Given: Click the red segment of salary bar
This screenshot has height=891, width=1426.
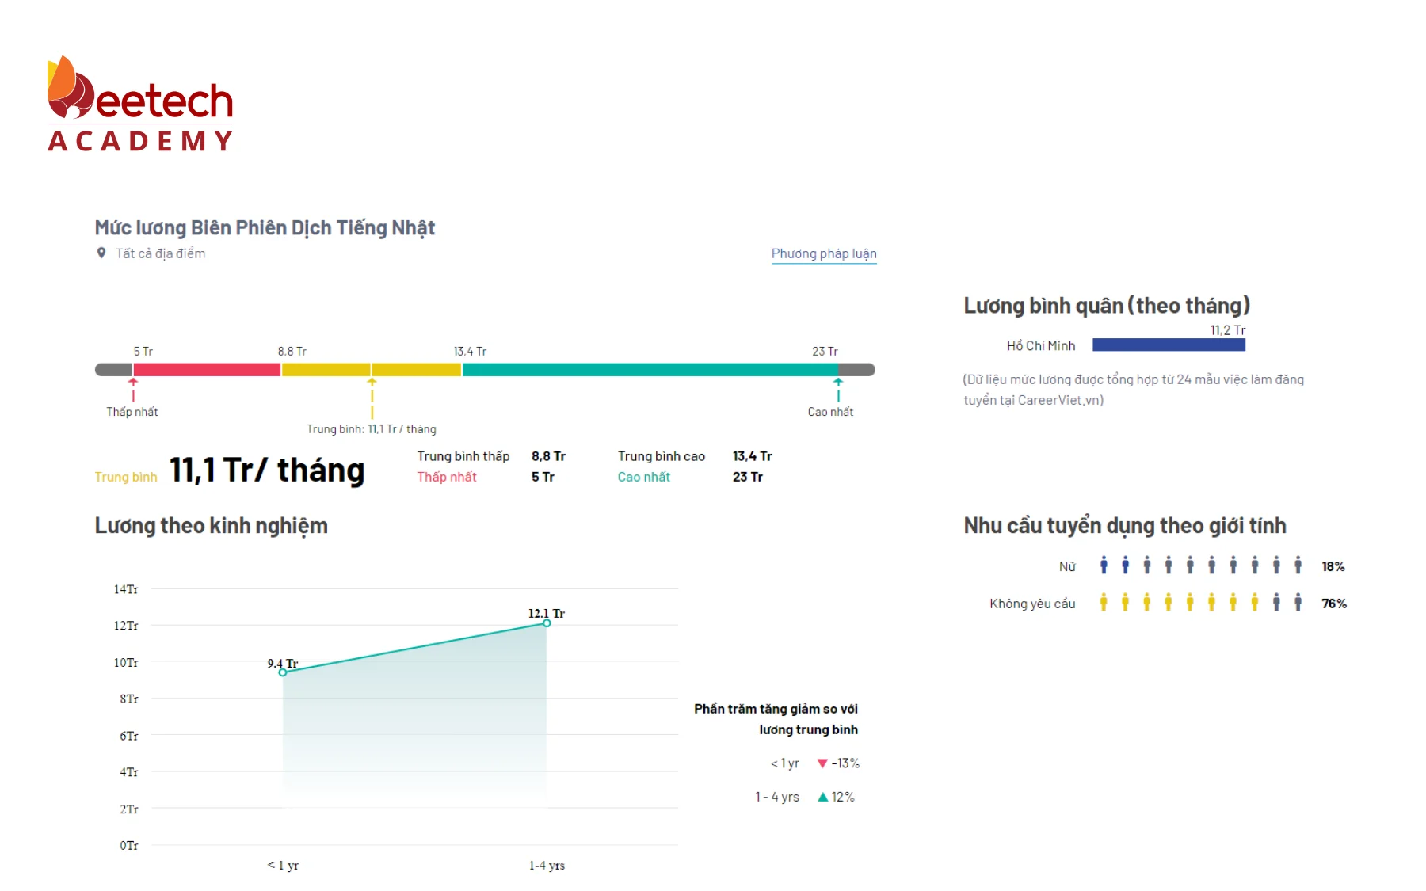Looking at the screenshot, I should (x=207, y=370).
